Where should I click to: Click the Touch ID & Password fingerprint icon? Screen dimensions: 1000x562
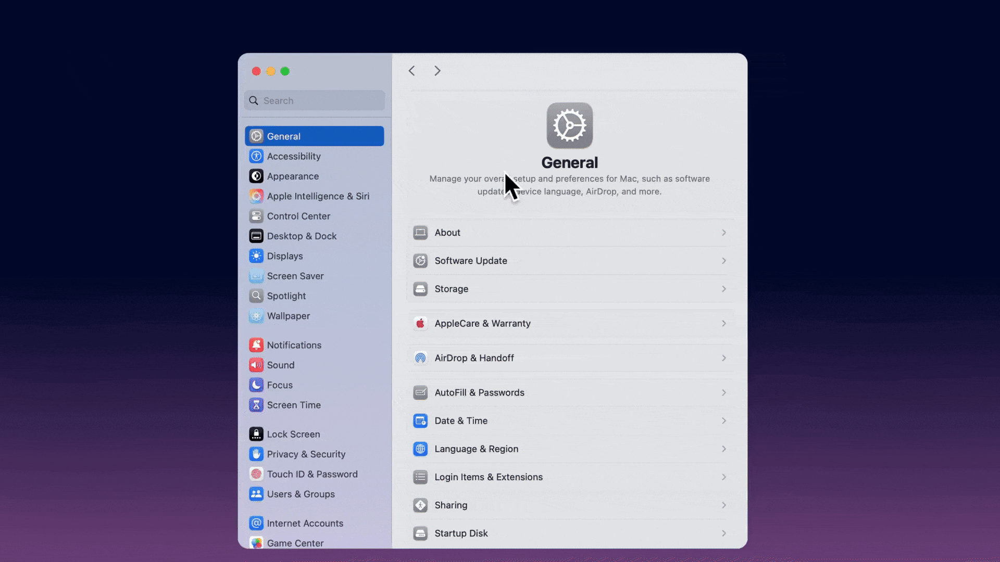[256, 474]
